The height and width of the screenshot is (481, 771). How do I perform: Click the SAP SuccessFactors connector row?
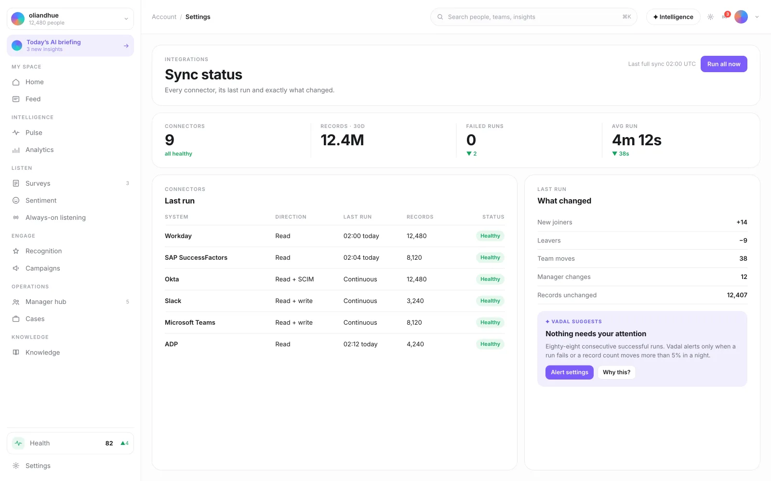(x=334, y=258)
